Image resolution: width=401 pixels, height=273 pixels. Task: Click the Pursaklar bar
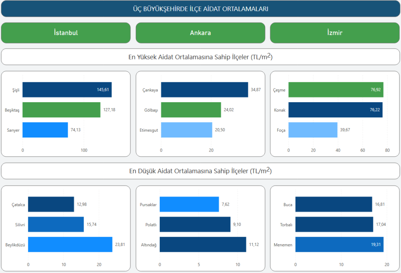coord(189,204)
